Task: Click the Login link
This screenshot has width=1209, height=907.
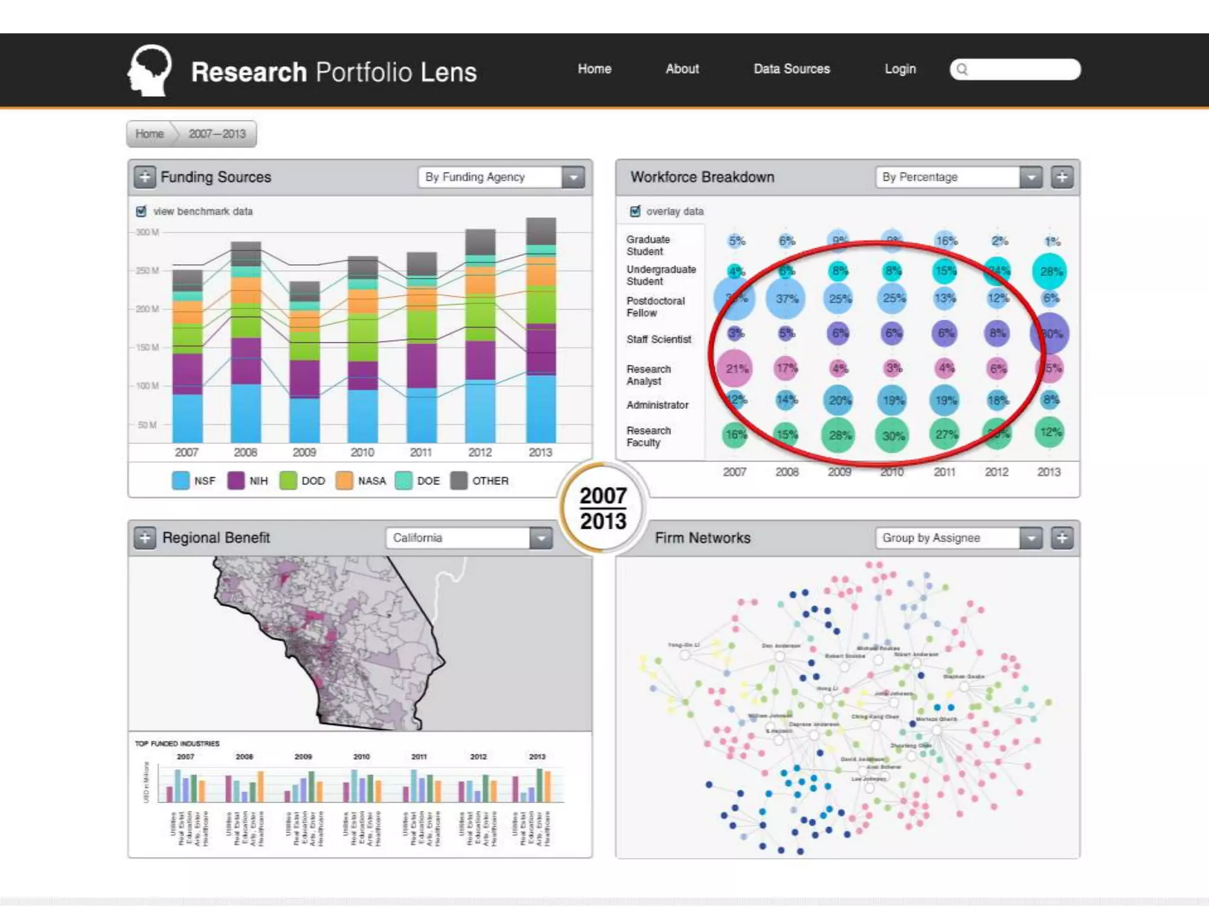Action: [x=900, y=69]
